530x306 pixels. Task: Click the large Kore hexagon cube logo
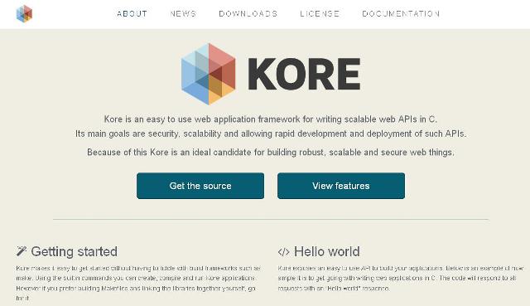(208, 74)
